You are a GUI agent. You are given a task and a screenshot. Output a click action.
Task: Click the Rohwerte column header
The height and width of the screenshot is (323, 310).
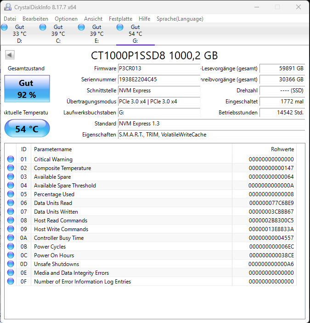[264, 149]
